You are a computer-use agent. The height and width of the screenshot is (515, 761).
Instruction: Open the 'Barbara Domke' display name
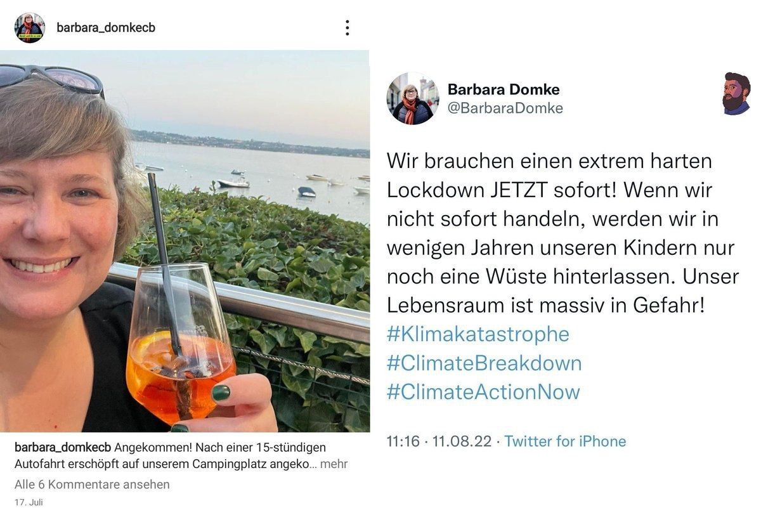(x=504, y=89)
